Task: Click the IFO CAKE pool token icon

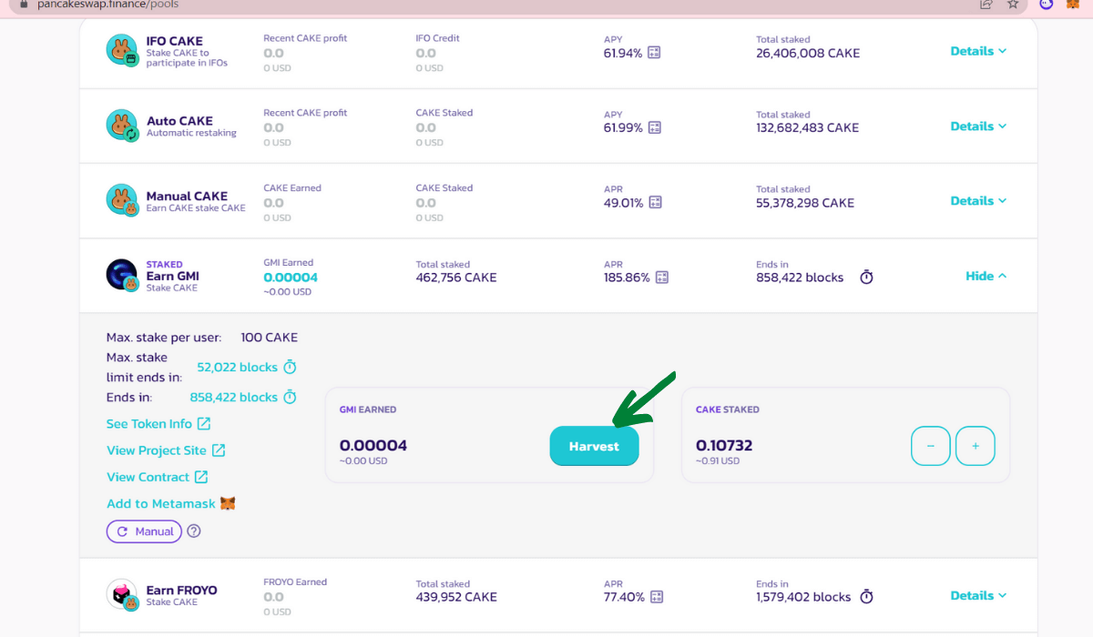Action: [x=122, y=51]
